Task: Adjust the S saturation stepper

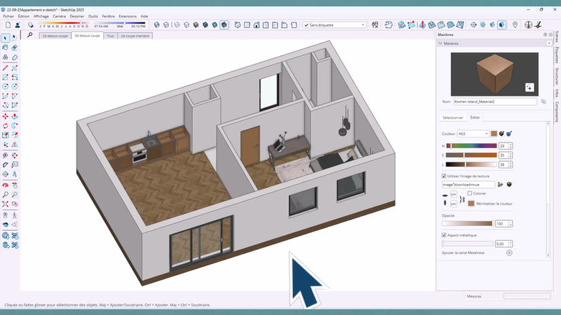Action: point(511,155)
